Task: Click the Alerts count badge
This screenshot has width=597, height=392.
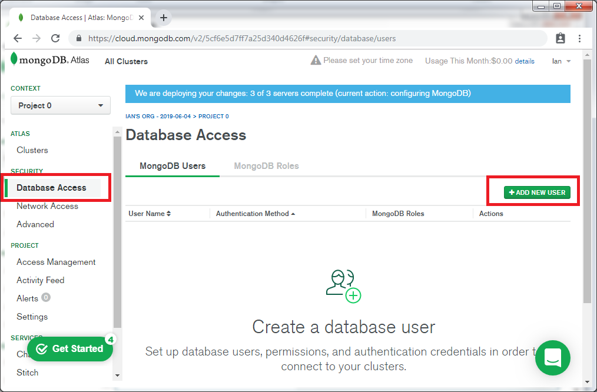Action: tap(46, 297)
